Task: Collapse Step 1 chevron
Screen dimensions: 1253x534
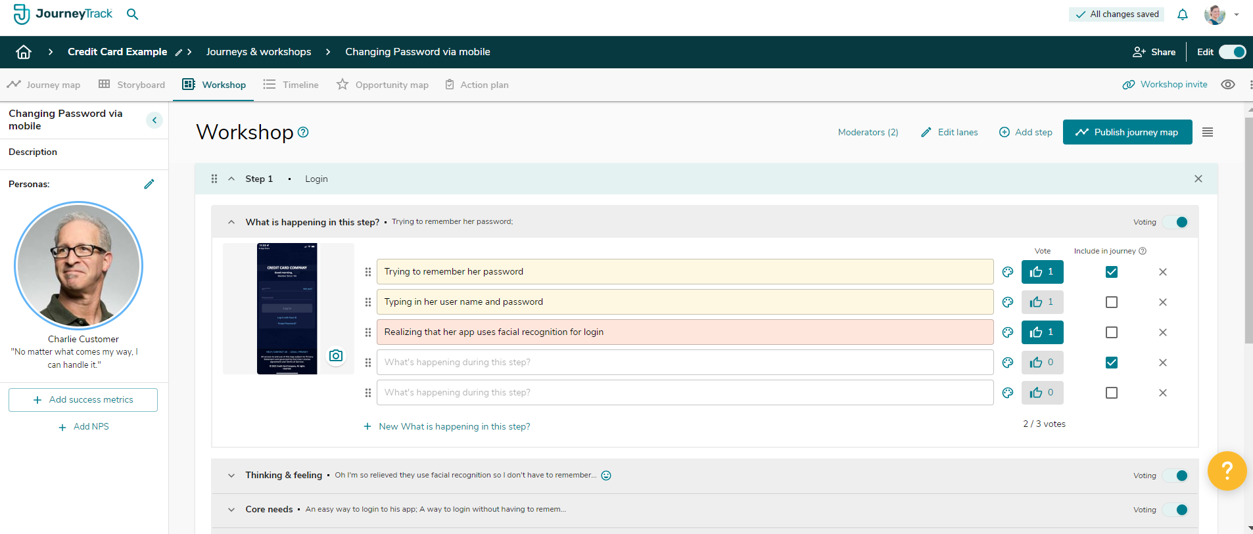Action: tap(231, 179)
